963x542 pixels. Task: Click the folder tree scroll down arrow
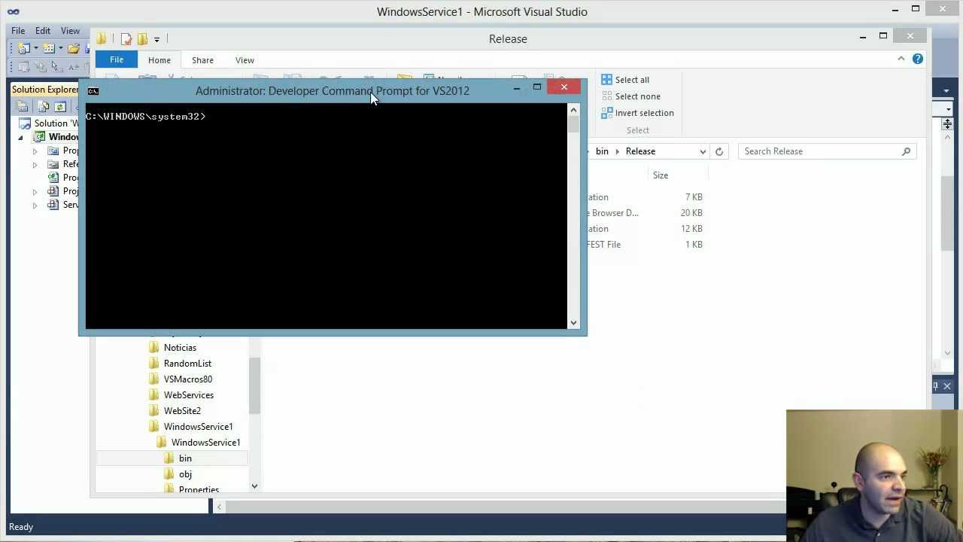254,486
